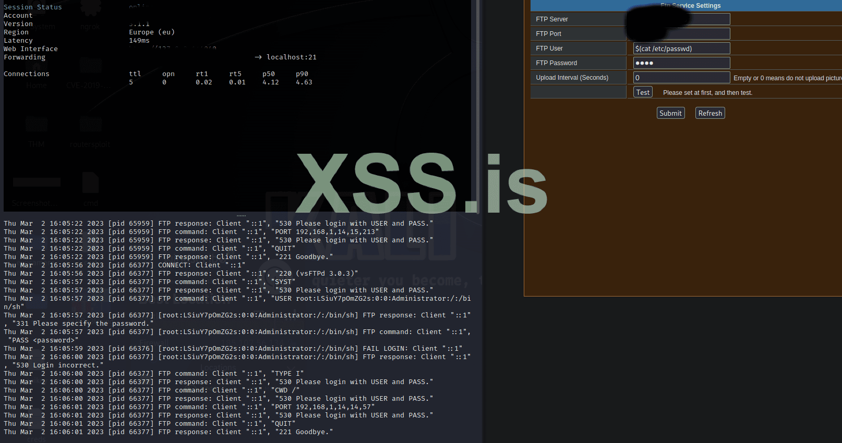Click the 'localhost:21' forwarding target in ngrok
Screen dimensions: 842x443
[292, 57]
